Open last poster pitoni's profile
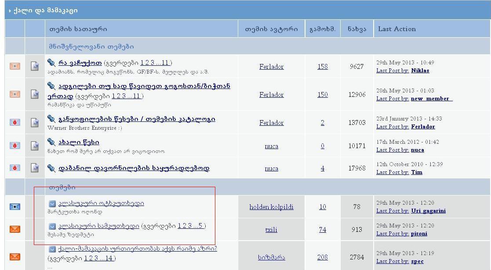Screen dimensions: 491x270 pos(419,234)
